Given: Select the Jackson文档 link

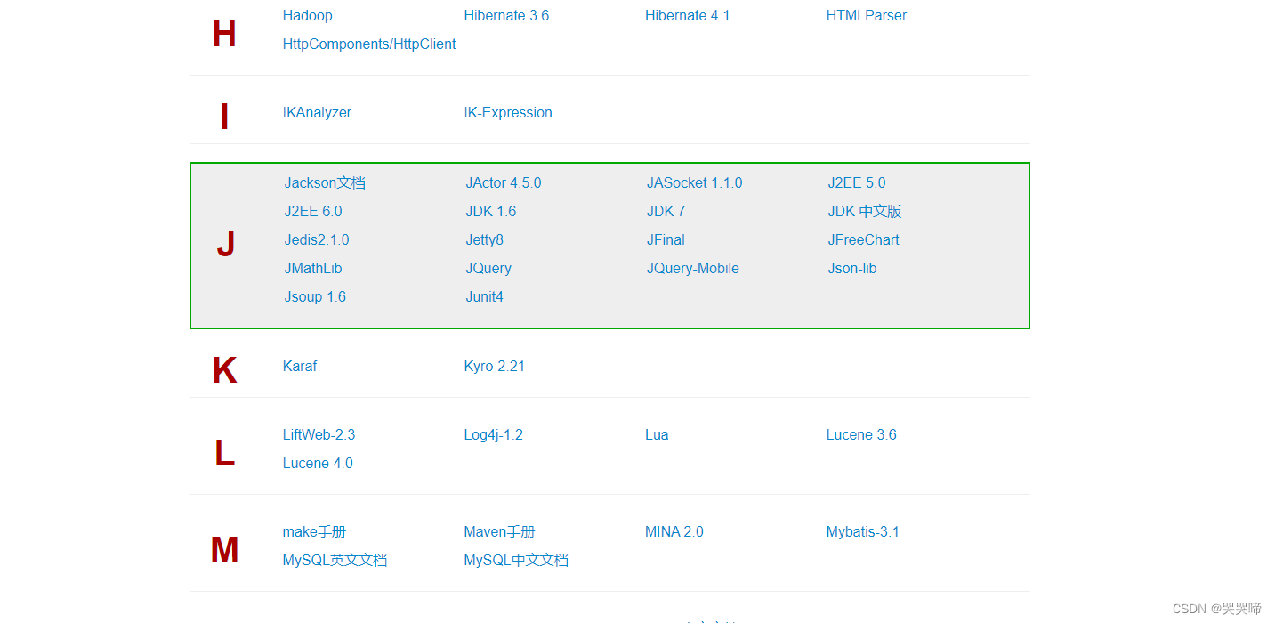Looking at the screenshot, I should 325,182.
